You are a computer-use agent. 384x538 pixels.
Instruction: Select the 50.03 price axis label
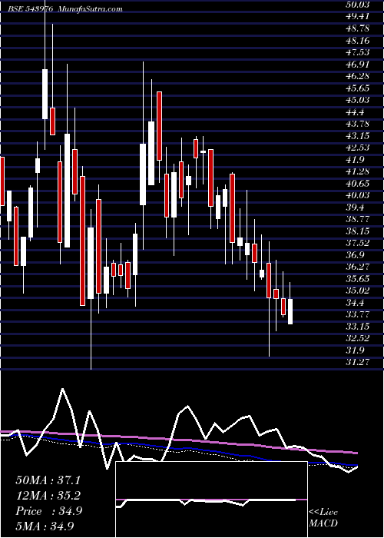[x=357, y=5]
